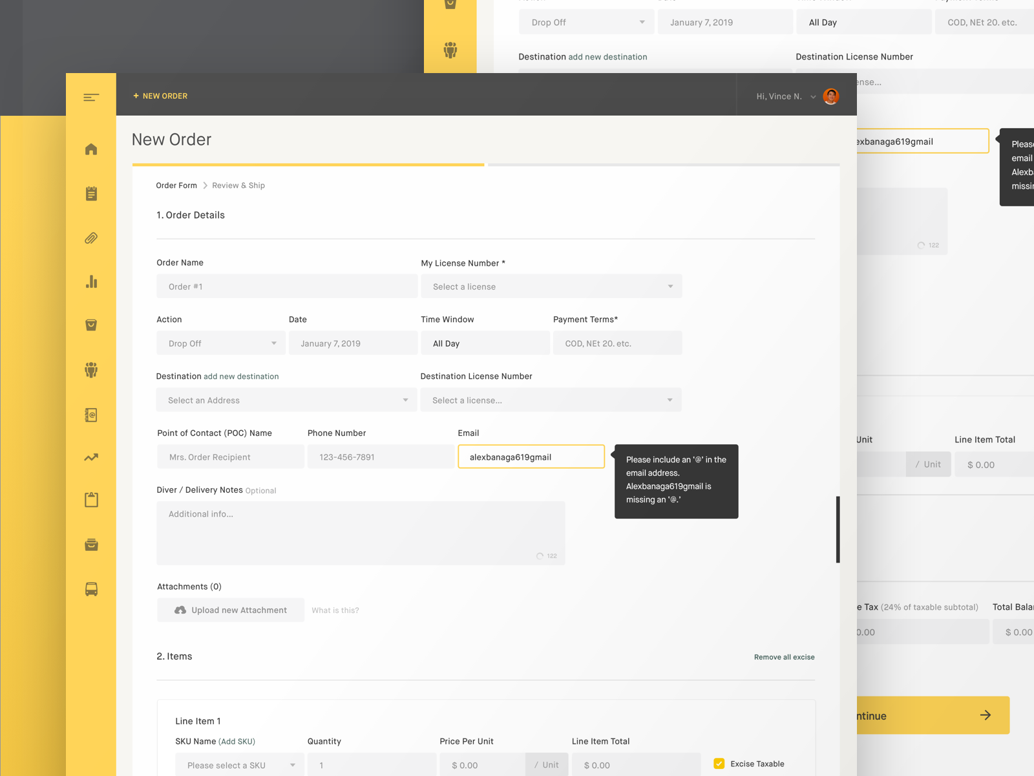
Task: Click the Upload new Attachment button
Action: (230, 610)
